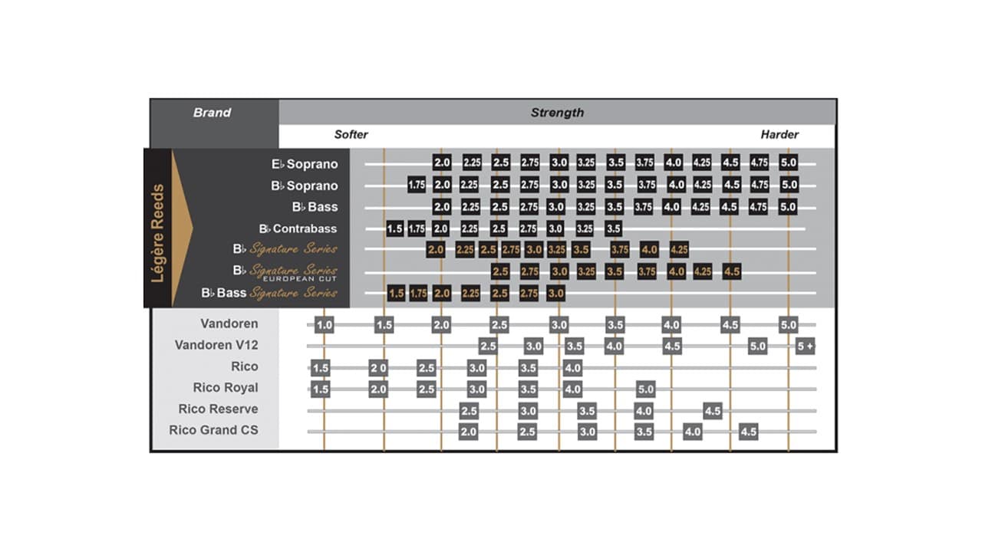Click the Softer label
Viewport: 982px width, 552px height.
tap(351, 135)
